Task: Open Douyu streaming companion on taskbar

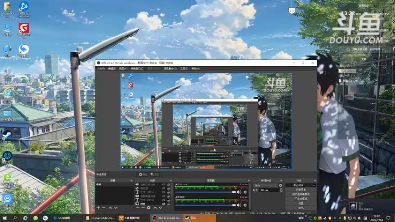Action: 132,218
